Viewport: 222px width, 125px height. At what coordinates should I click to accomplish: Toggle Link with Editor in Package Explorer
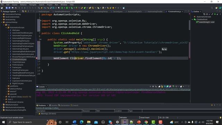(x=26, y=11)
